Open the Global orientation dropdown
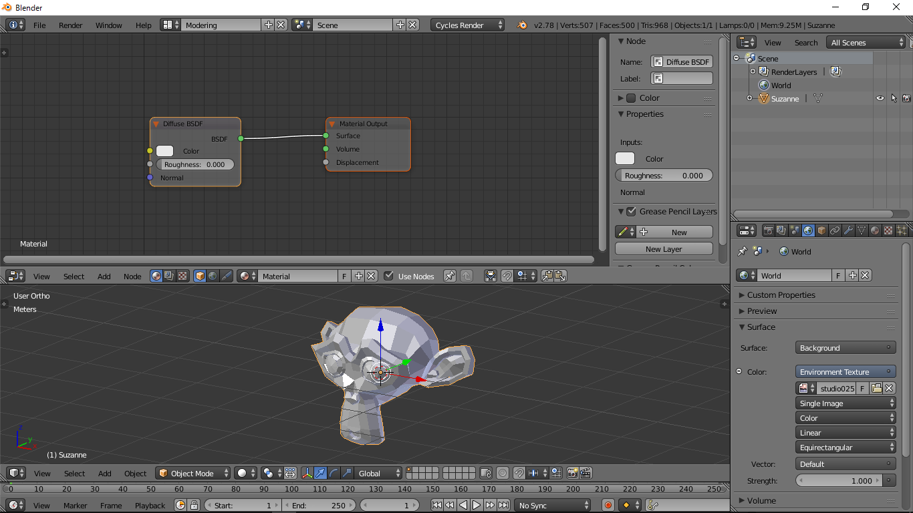The height and width of the screenshot is (513, 913). (378, 473)
